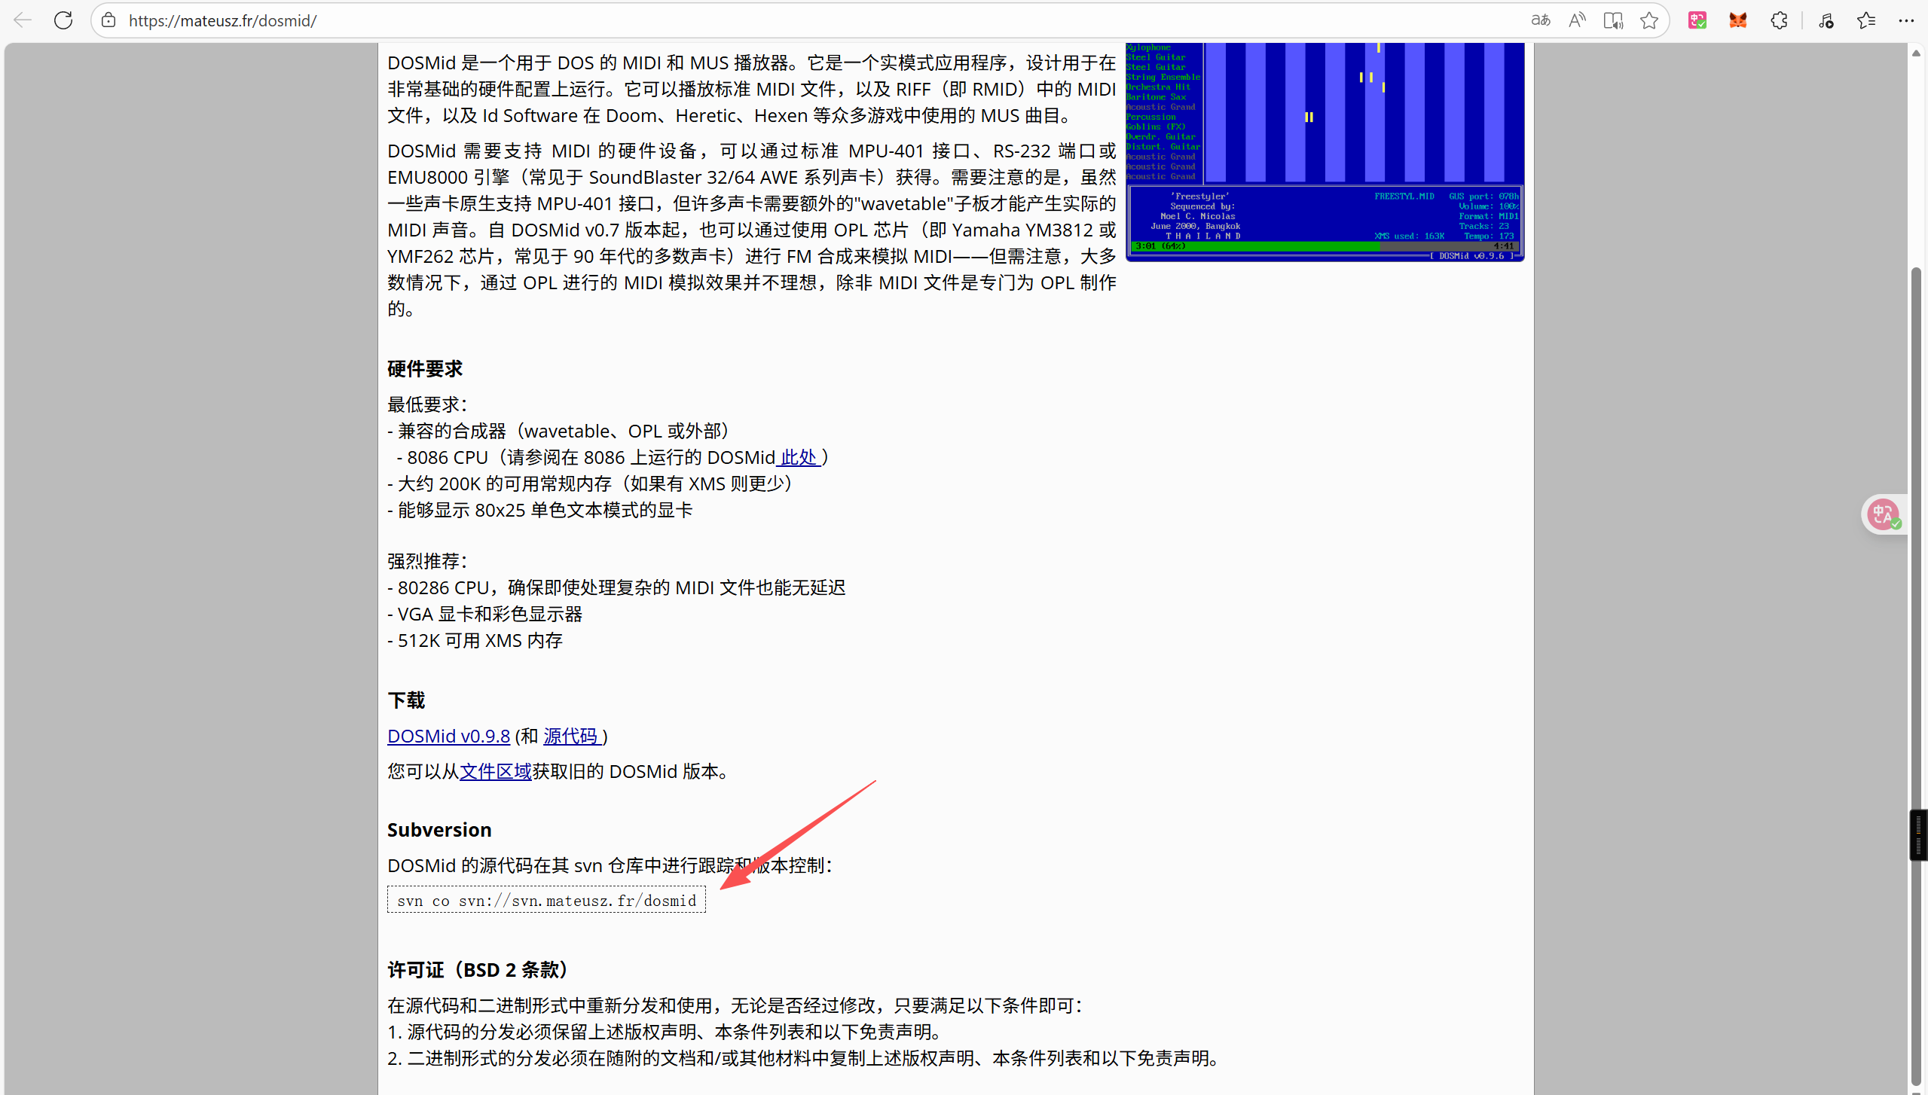Click the browser Refresh button
Screen dimensions: 1928x1095
63,20
